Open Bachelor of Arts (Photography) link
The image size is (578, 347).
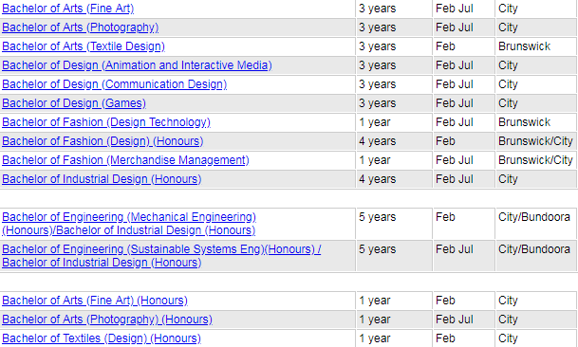pyautogui.click(x=80, y=27)
